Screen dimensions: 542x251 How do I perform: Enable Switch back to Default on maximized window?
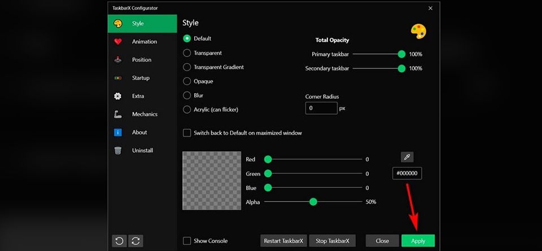click(187, 133)
